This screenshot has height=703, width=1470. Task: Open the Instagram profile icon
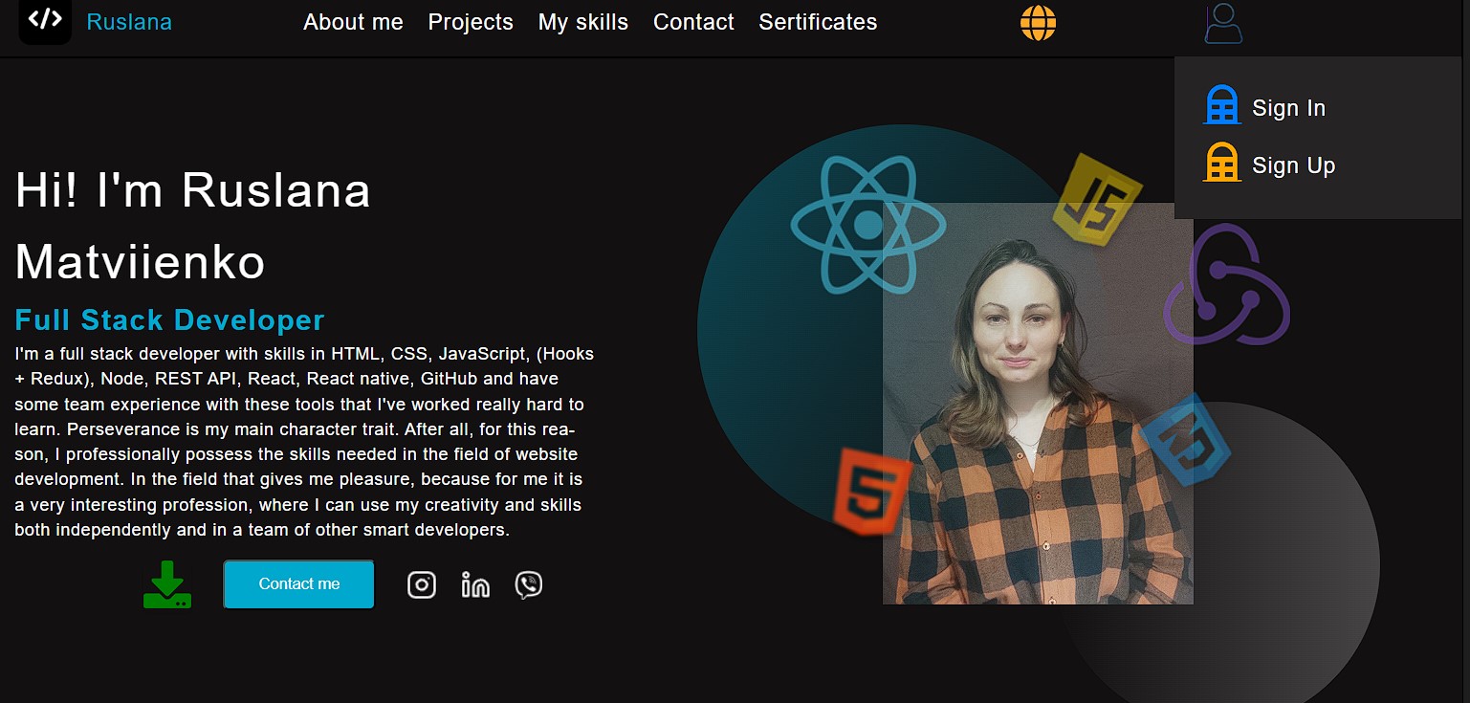pyautogui.click(x=422, y=584)
